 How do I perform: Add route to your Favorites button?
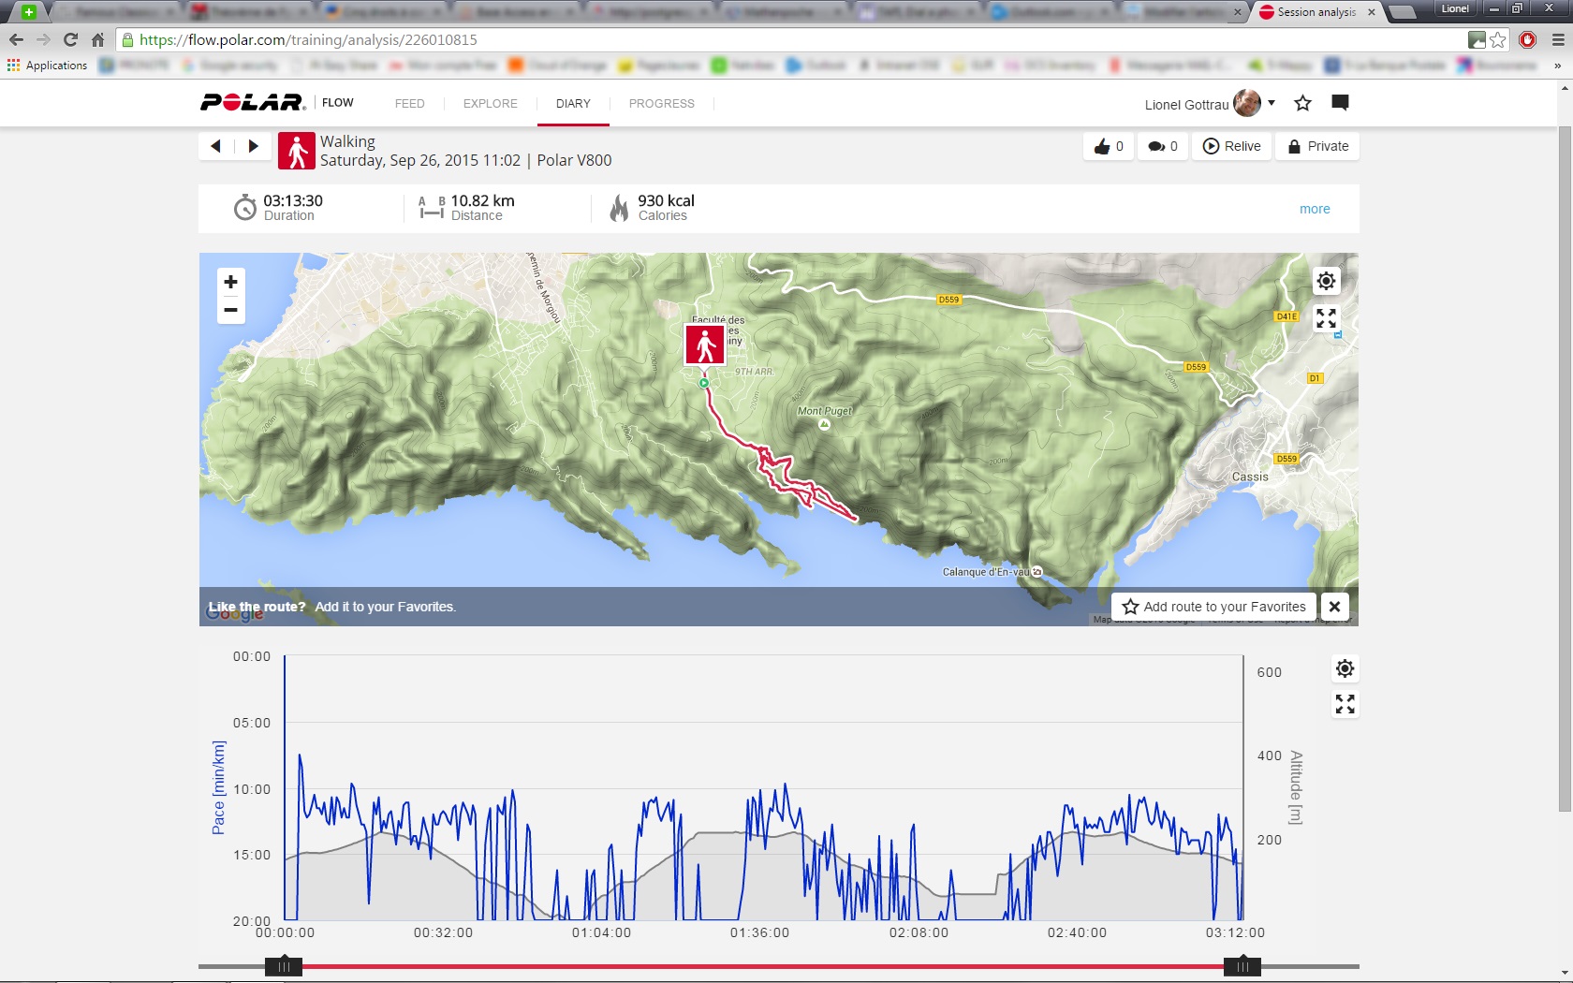point(1214,607)
